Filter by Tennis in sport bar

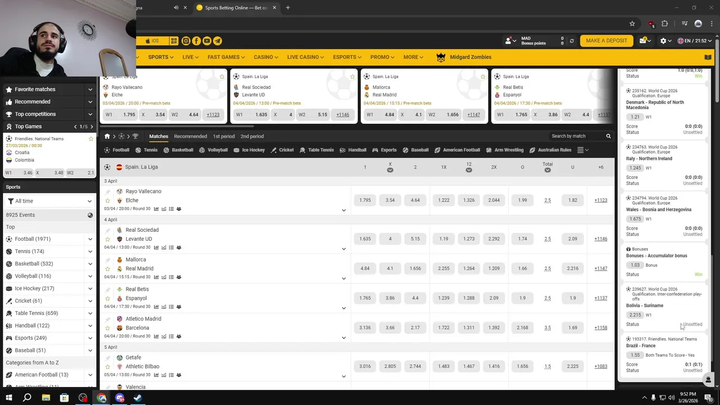(x=146, y=150)
